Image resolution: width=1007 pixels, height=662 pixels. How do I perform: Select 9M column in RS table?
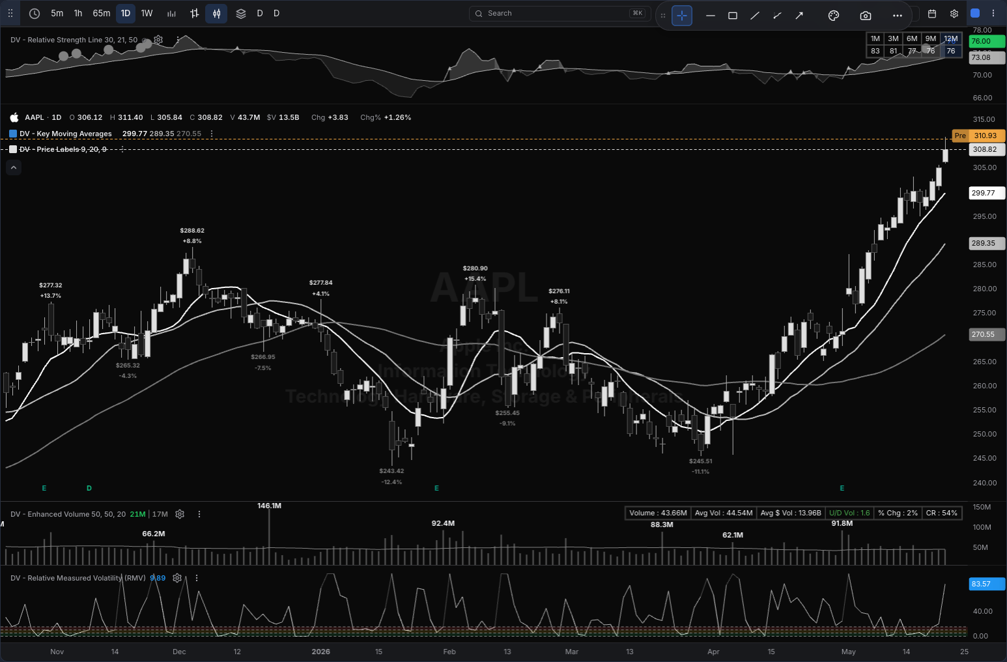[x=931, y=38]
